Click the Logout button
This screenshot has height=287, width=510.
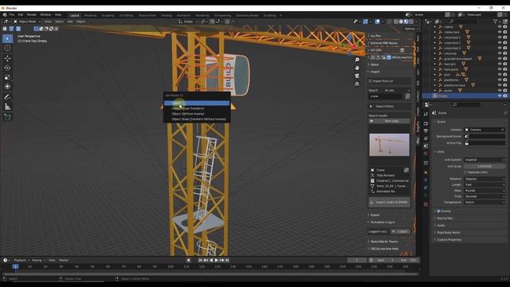pos(400,232)
